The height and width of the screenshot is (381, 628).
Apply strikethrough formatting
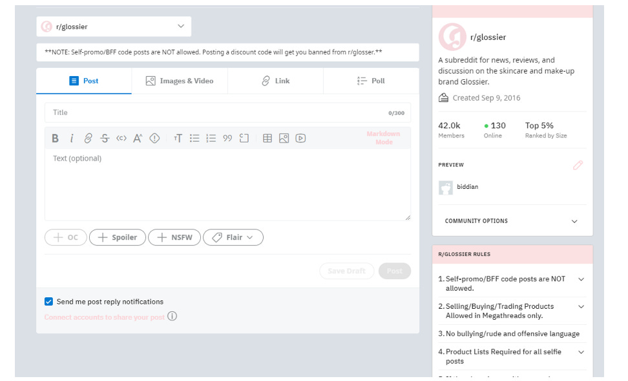pos(105,139)
